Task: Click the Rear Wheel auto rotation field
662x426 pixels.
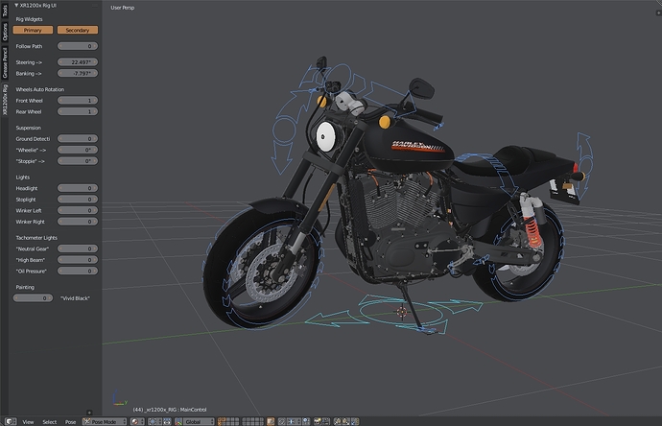Action: tap(78, 111)
